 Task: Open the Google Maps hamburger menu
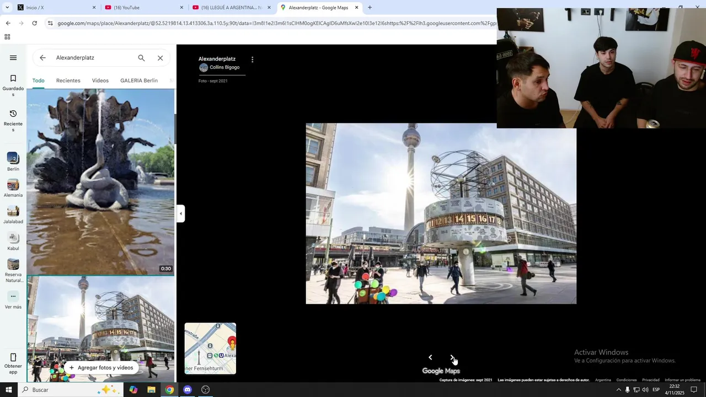click(x=13, y=58)
